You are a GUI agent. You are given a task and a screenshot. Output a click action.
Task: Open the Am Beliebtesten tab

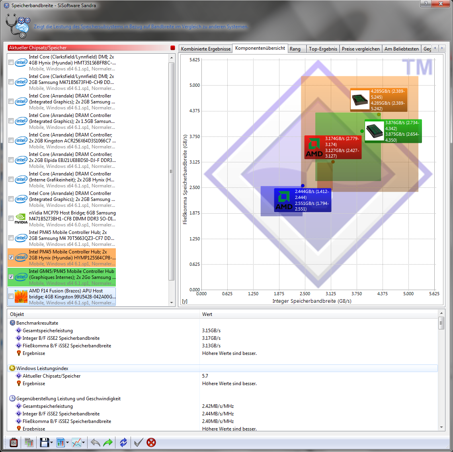402,49
